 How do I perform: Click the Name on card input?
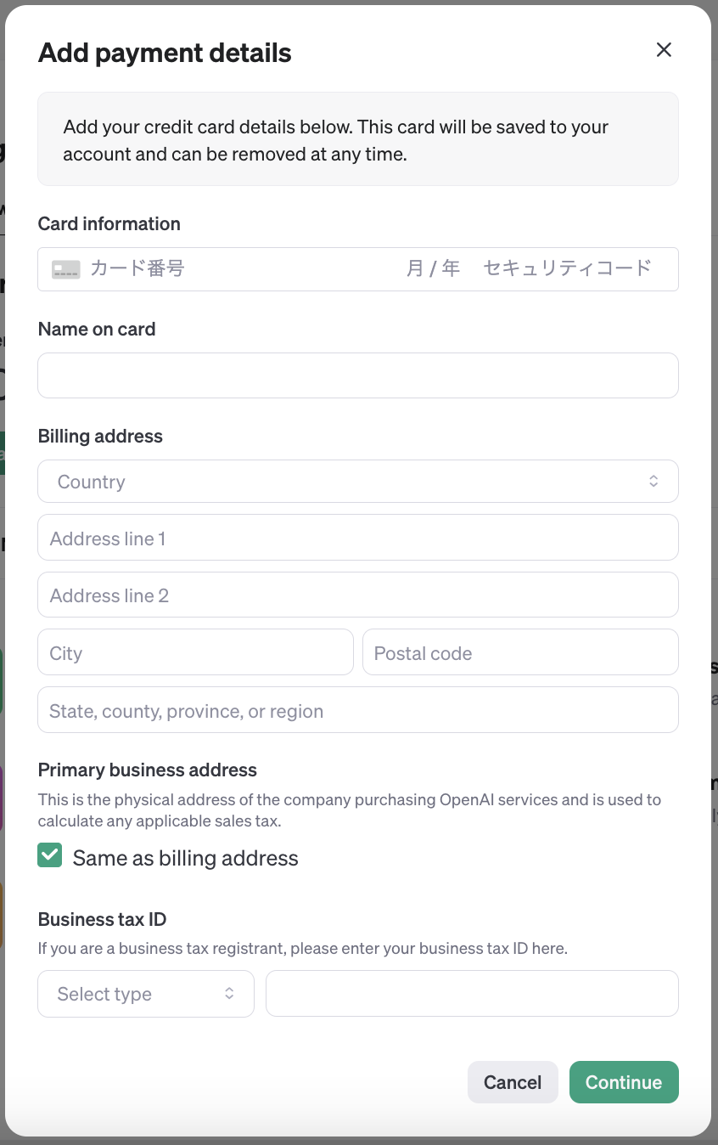pos(357,375)
